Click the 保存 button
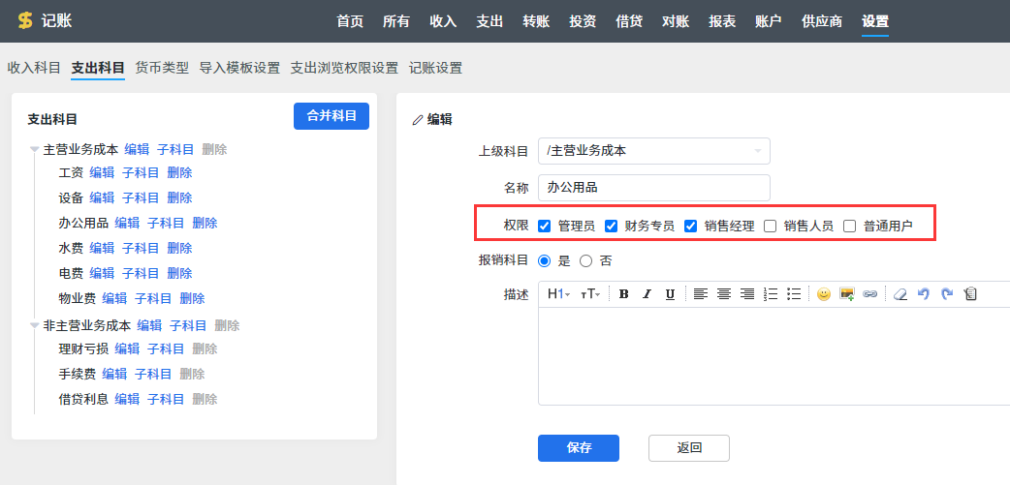The width and height of the screenshot is (1010, 485). click(579, 447)
